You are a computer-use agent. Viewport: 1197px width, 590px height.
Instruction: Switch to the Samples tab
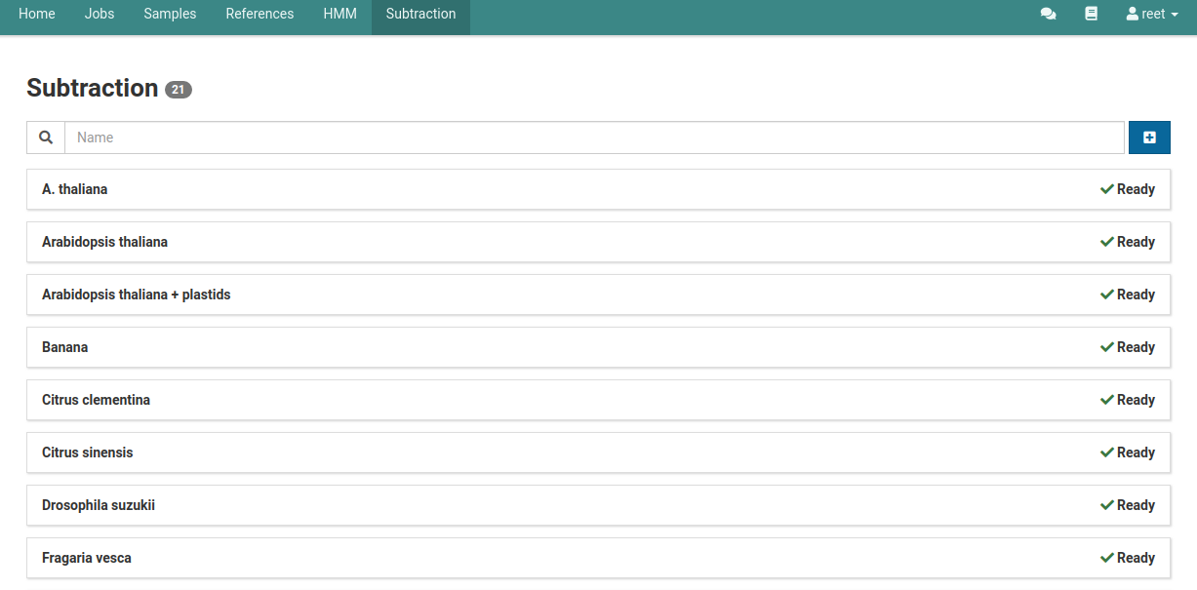[170, 15]
